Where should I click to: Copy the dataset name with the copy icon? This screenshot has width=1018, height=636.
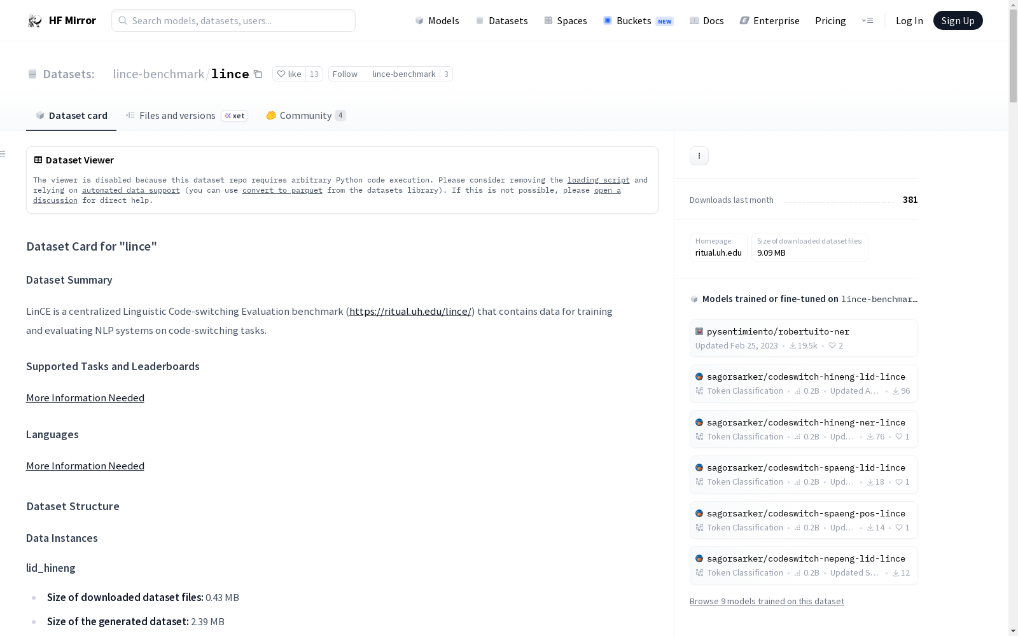tap(258, 74)
